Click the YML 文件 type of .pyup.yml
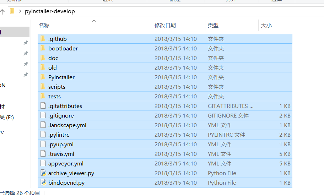The width and height of the screenshot is (324, 196). [220, 145]
